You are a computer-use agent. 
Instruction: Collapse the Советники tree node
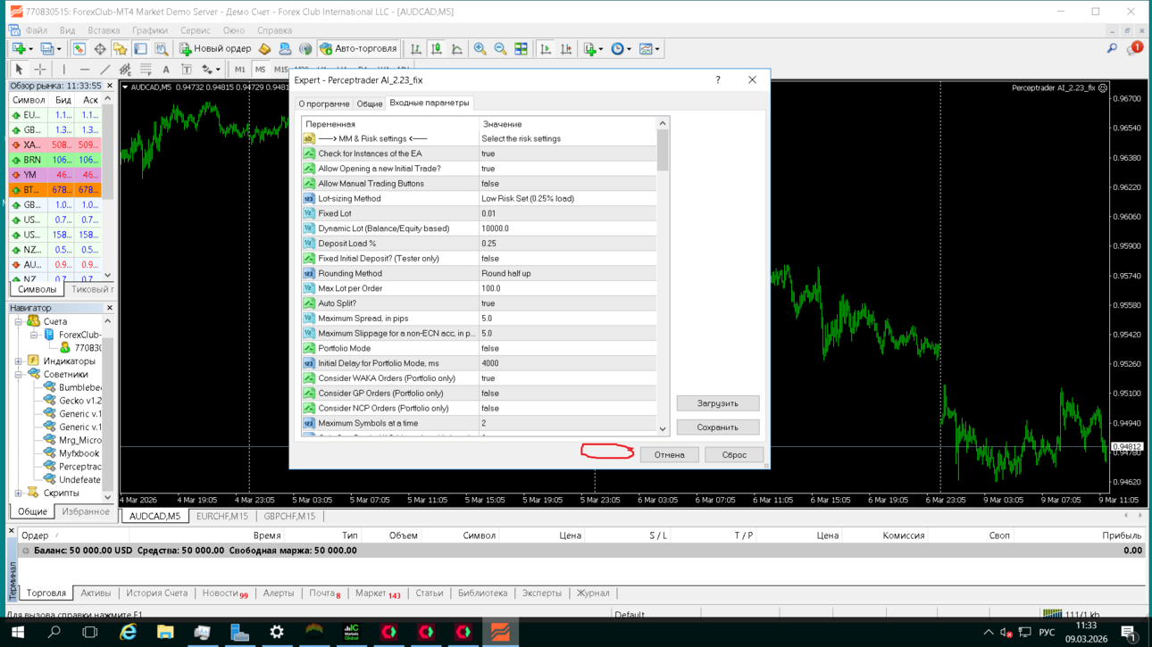tap(19, 375)
